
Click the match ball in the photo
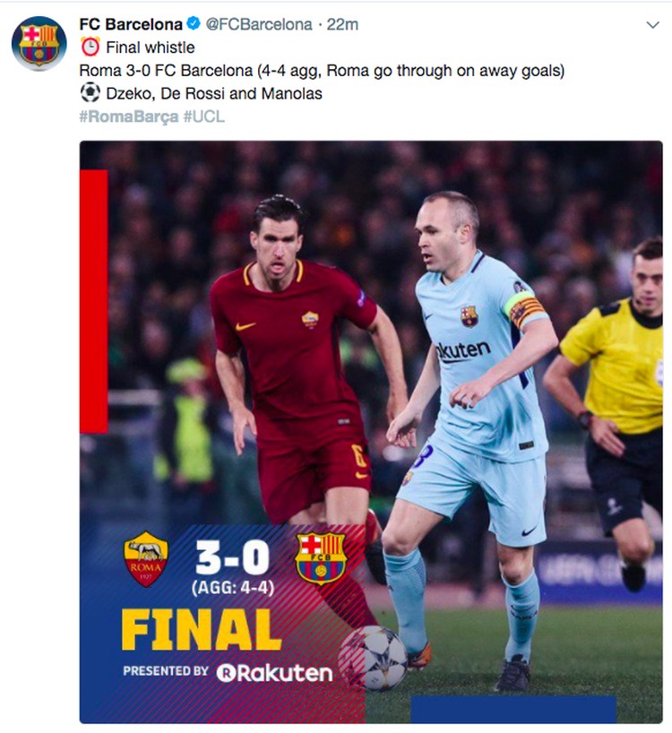pyautogui.click(x=374, y=657)
